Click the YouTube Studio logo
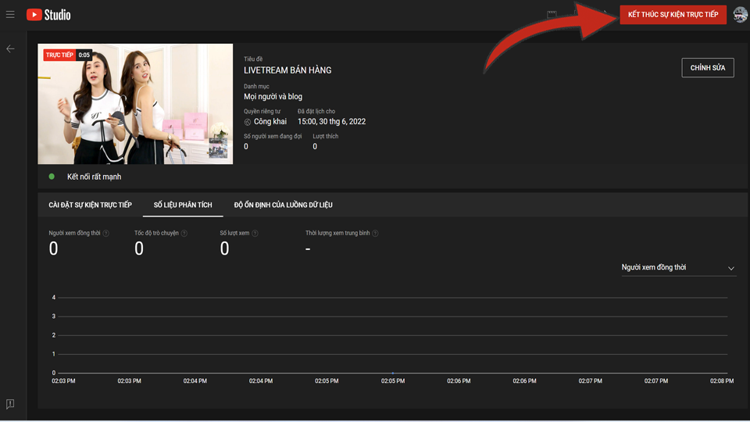Image resolution: width=750 pixels, height=422 pixels. (48, 15)
